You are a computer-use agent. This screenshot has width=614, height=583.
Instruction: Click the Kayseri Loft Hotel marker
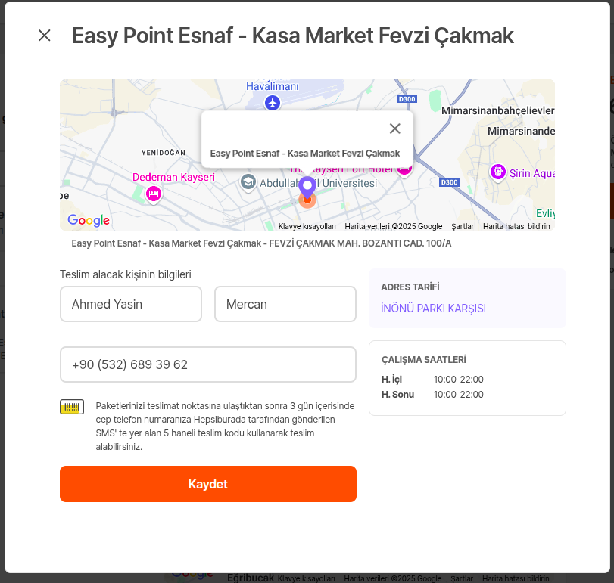[404, 169]
